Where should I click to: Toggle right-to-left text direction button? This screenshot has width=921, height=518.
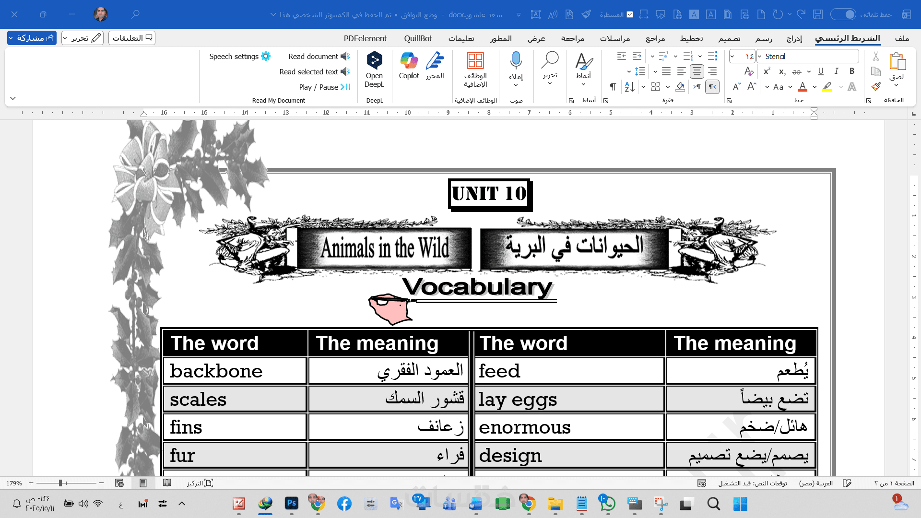[x=712, y=87]
